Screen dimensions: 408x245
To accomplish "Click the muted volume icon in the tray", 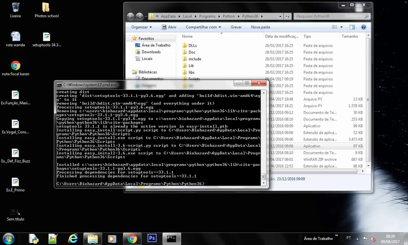I will [x=373, y=239].
